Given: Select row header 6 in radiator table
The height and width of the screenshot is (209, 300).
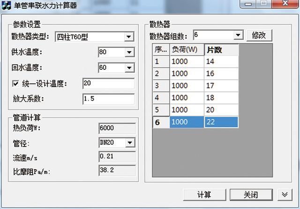Looking at the screenshot, I should tap(161, 122).
